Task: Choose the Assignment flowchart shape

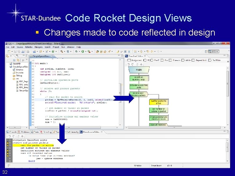Action: [x=134, y=60]
